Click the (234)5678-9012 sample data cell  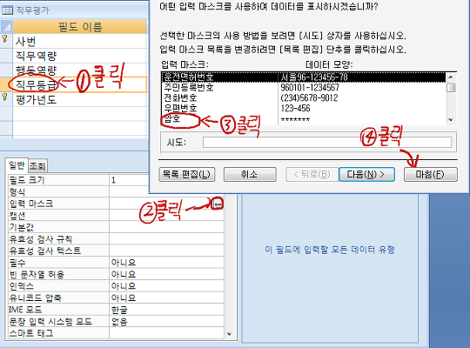309,97
